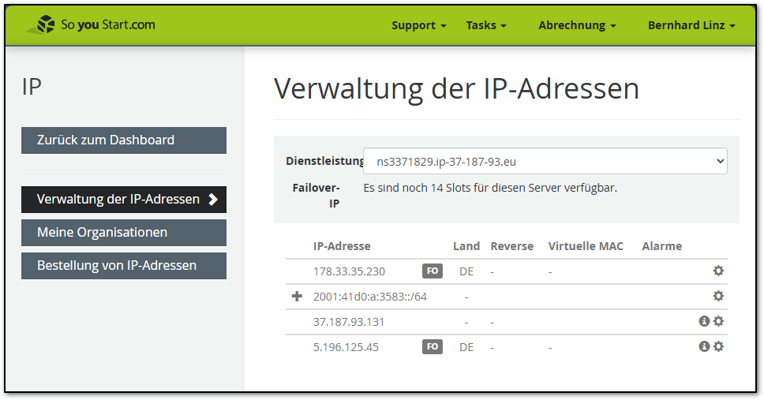Open Bestellung von IP-Adressen
This screenshot has width=764, height=400.
(x=124, y=266)
